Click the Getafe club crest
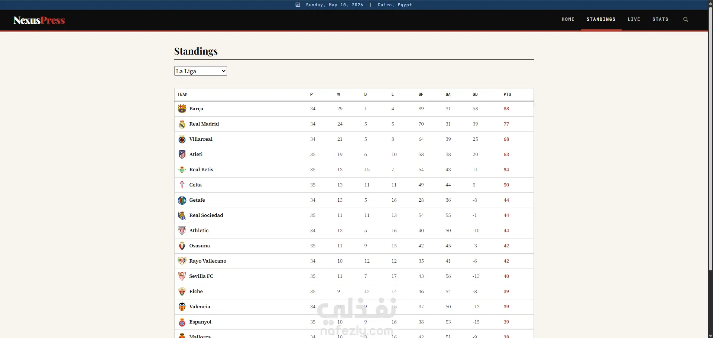713x338 pixels. (x=182, y=200)
